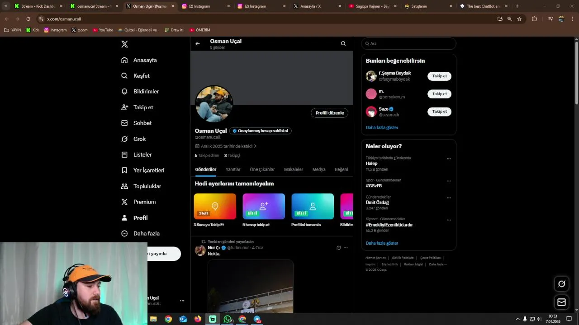Image resolution: width=579 pixels, height=325 pixels.
Task: Show hidden system tray icons
Action: point(517,319)
